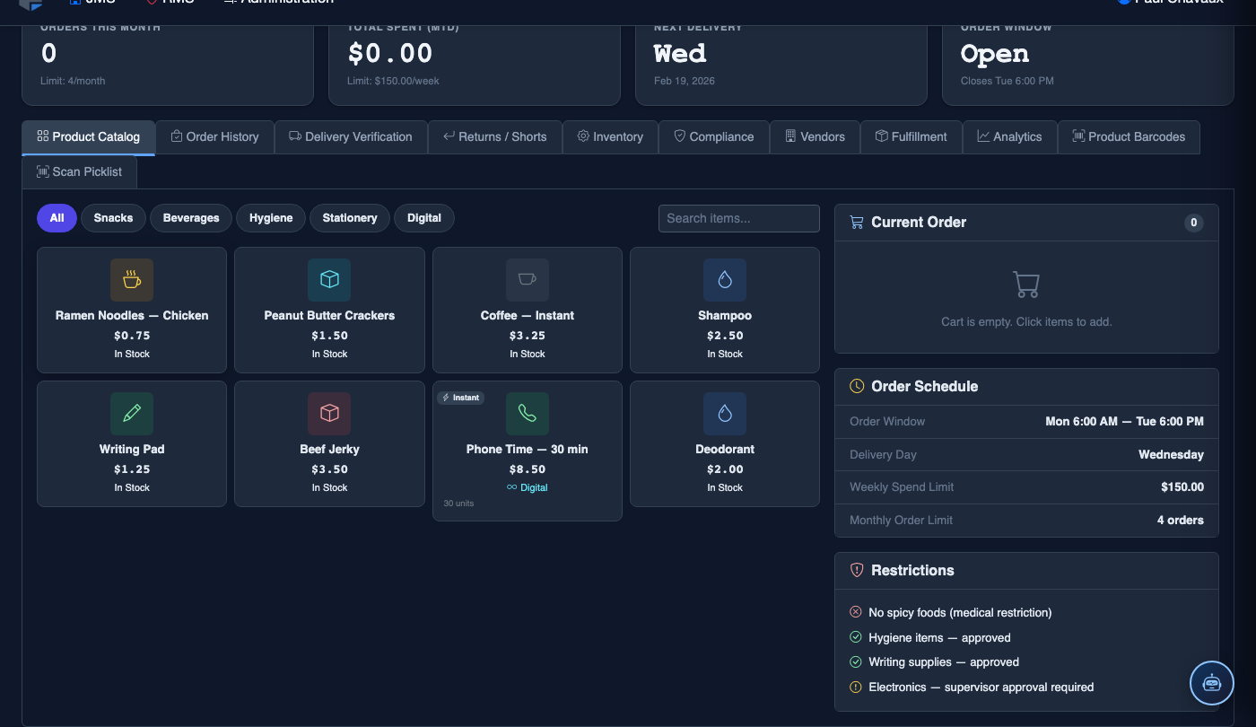1256x727 pixels.
Task: Filter catalog by Hygiene
Action: pos(271,218)
